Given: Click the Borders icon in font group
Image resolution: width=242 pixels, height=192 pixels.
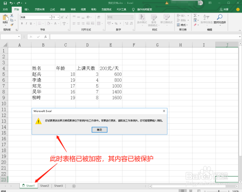Looking at the screenshot, I should tap(40, 24).
